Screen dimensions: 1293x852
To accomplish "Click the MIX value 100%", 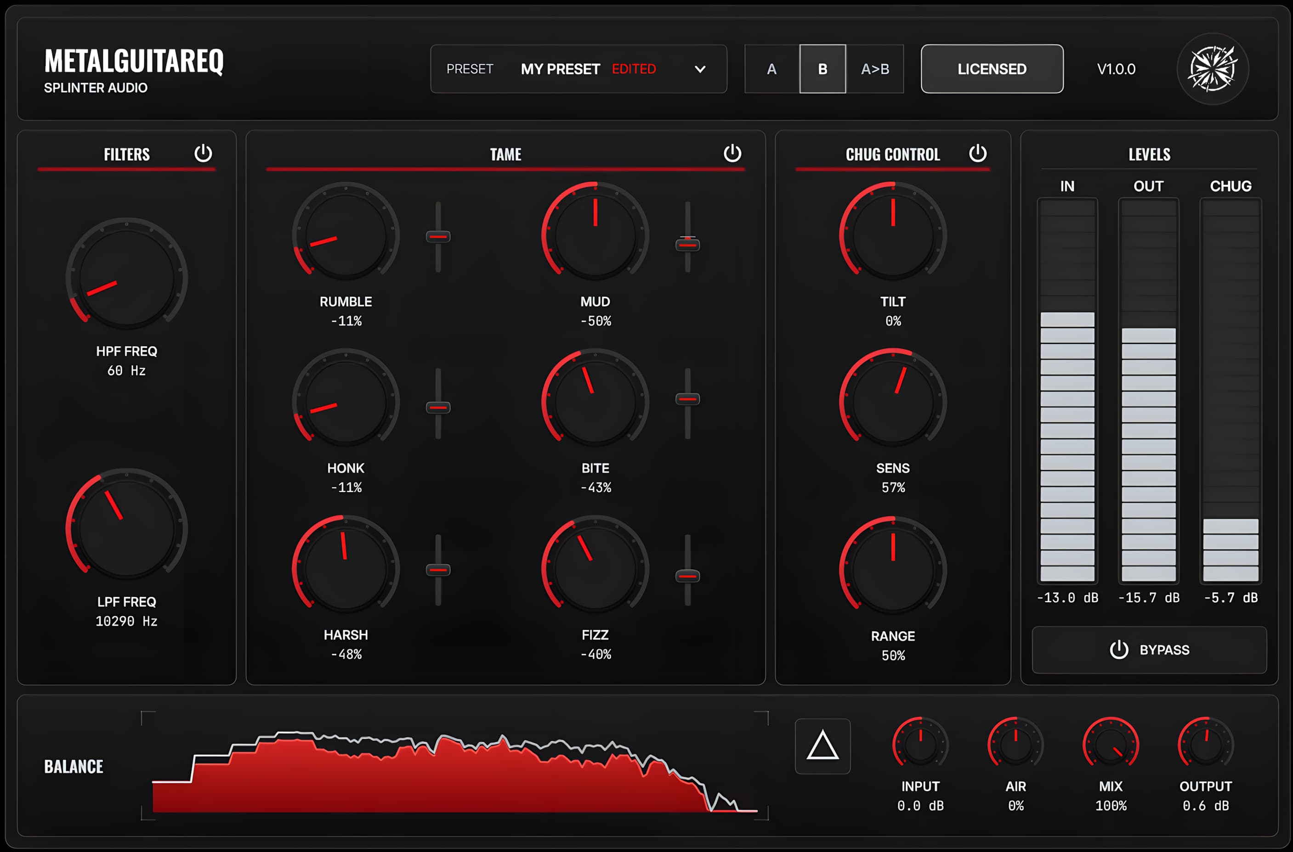I will (1111, 806).
